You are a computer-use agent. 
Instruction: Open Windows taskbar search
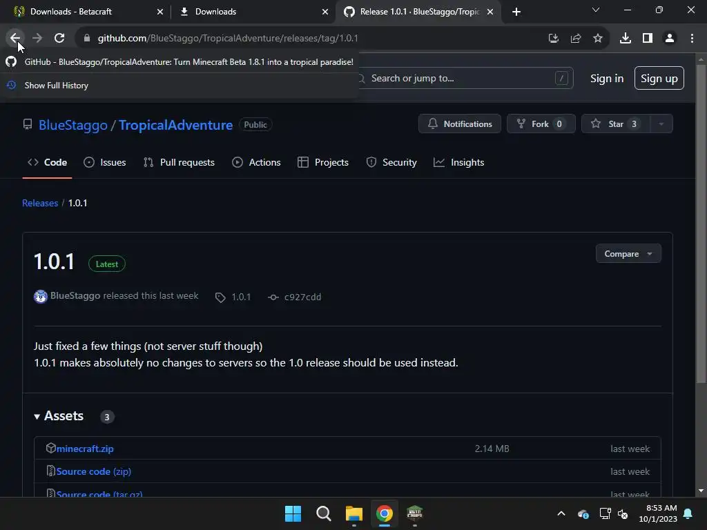point(323,513)
